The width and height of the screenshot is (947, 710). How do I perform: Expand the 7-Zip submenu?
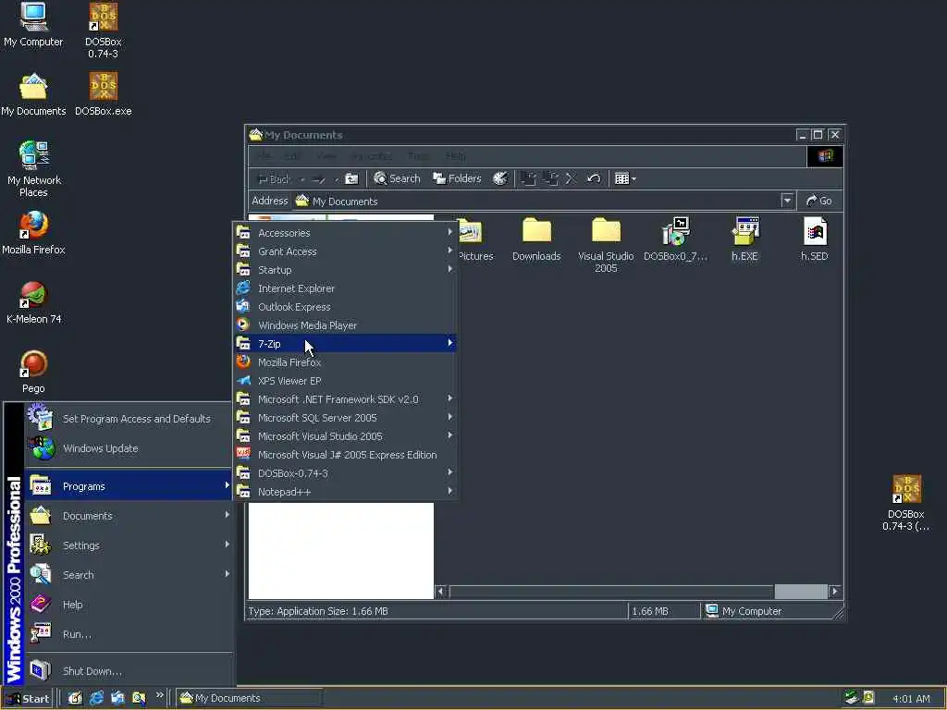(x=345, y=344)
